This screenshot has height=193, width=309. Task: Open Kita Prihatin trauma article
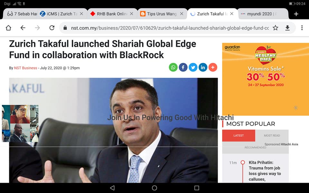[x=265, y=171]
